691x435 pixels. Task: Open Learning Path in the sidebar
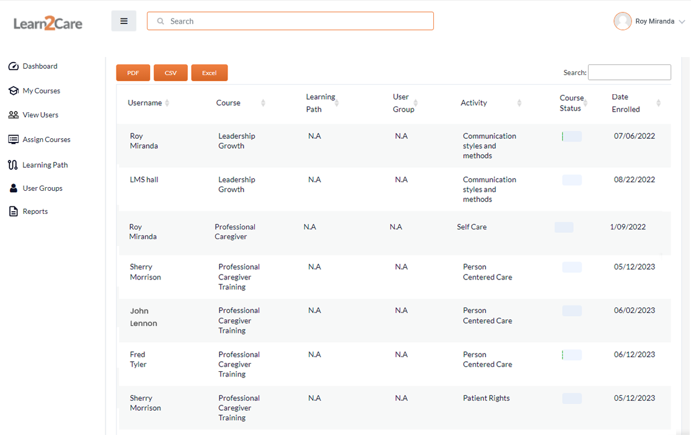coord(45,165)
